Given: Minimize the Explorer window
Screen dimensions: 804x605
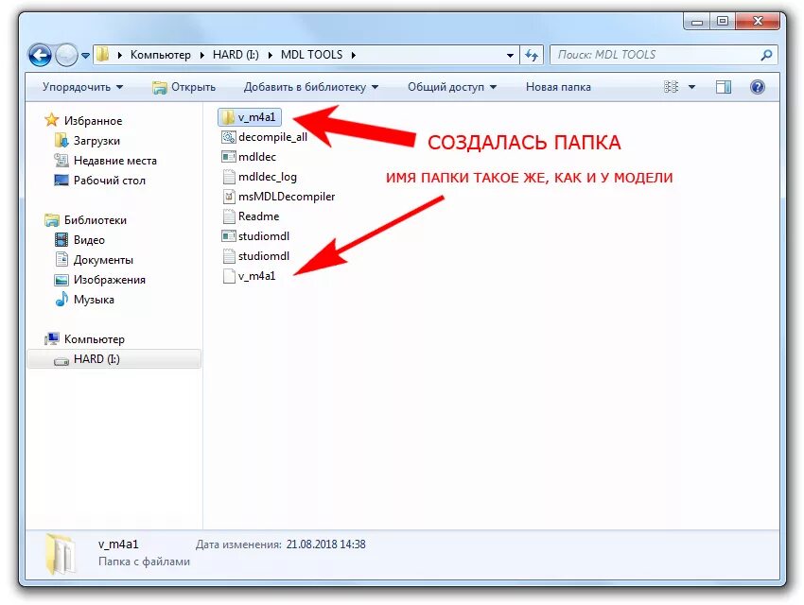Looking at the screenshot, I should pyautogui.click(x=697, y=22).
